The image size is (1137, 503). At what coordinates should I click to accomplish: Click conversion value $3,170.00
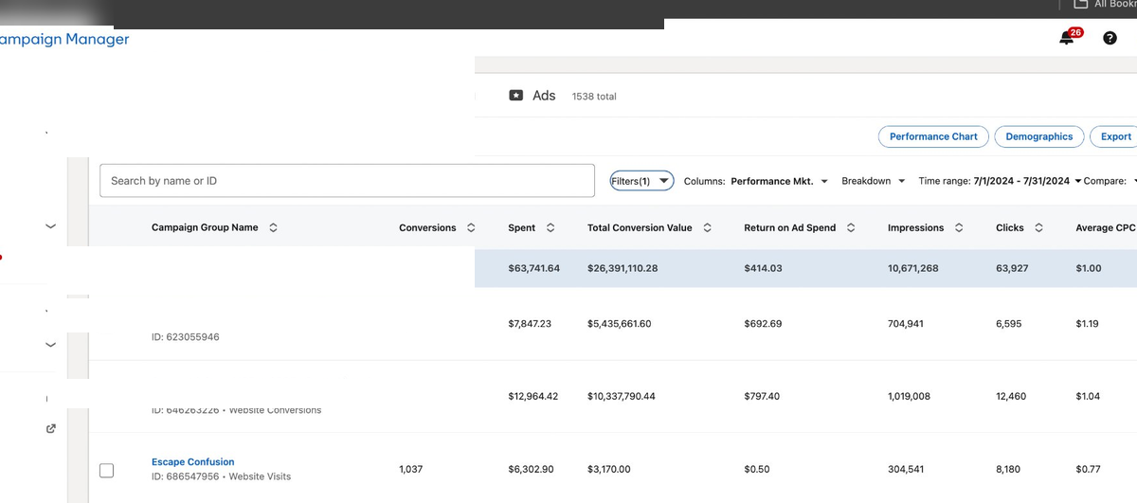click(x=609, y=470)
